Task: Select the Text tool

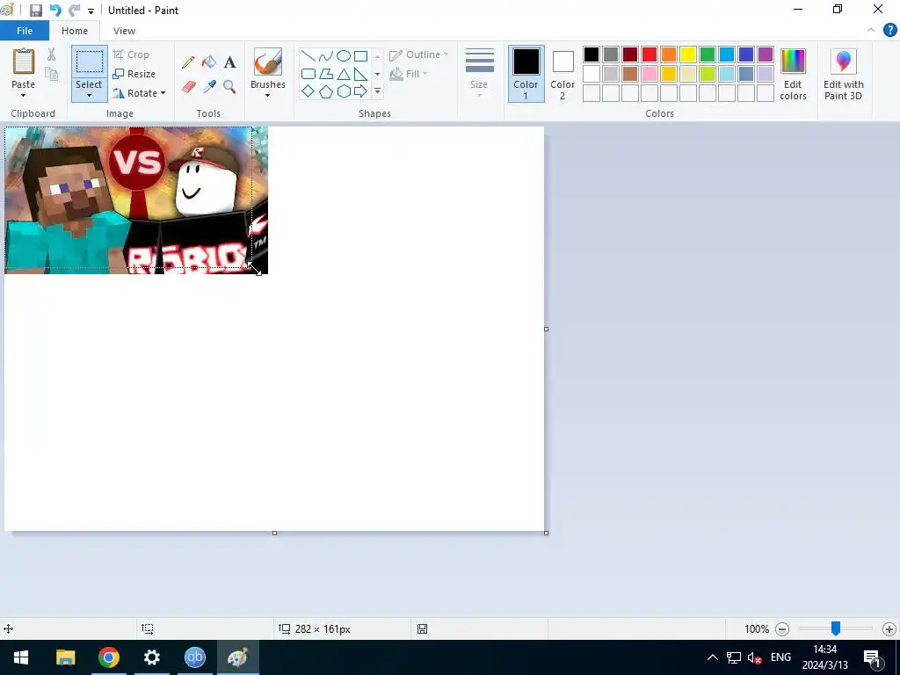Action: coord(229,62)
